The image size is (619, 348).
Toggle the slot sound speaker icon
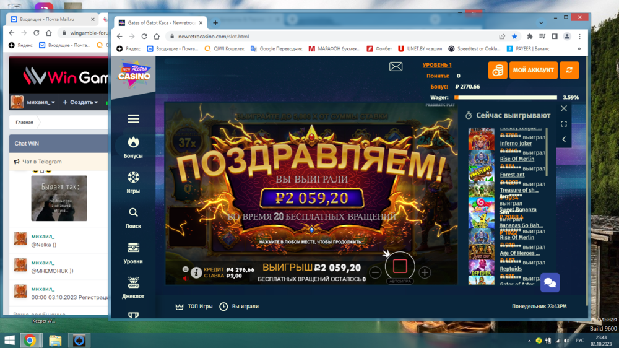pos(184,279)
